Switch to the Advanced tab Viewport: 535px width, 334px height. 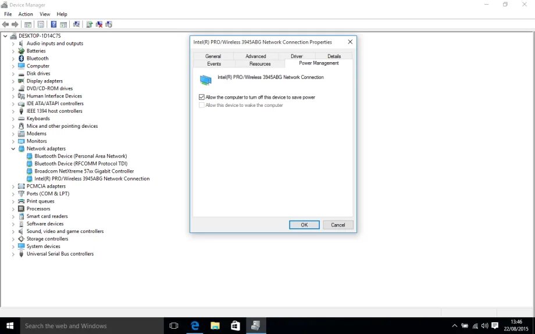[255, 56]
